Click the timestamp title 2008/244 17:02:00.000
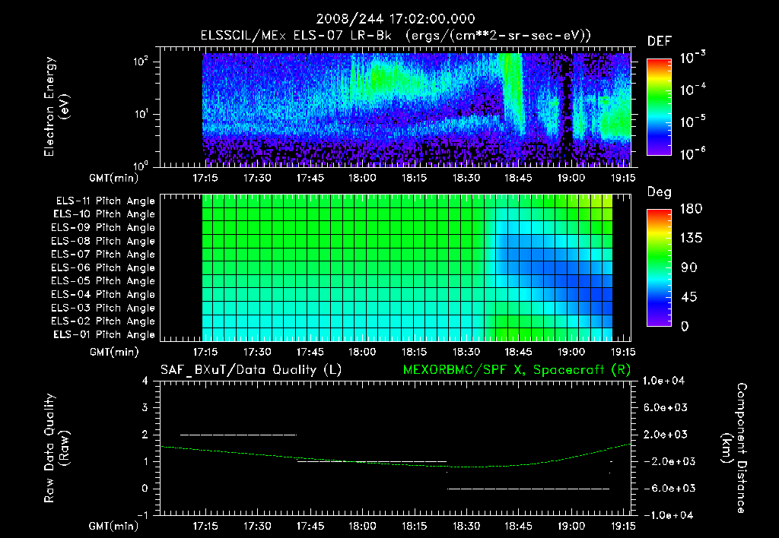 pyautogui.click(x=396, y=19)
